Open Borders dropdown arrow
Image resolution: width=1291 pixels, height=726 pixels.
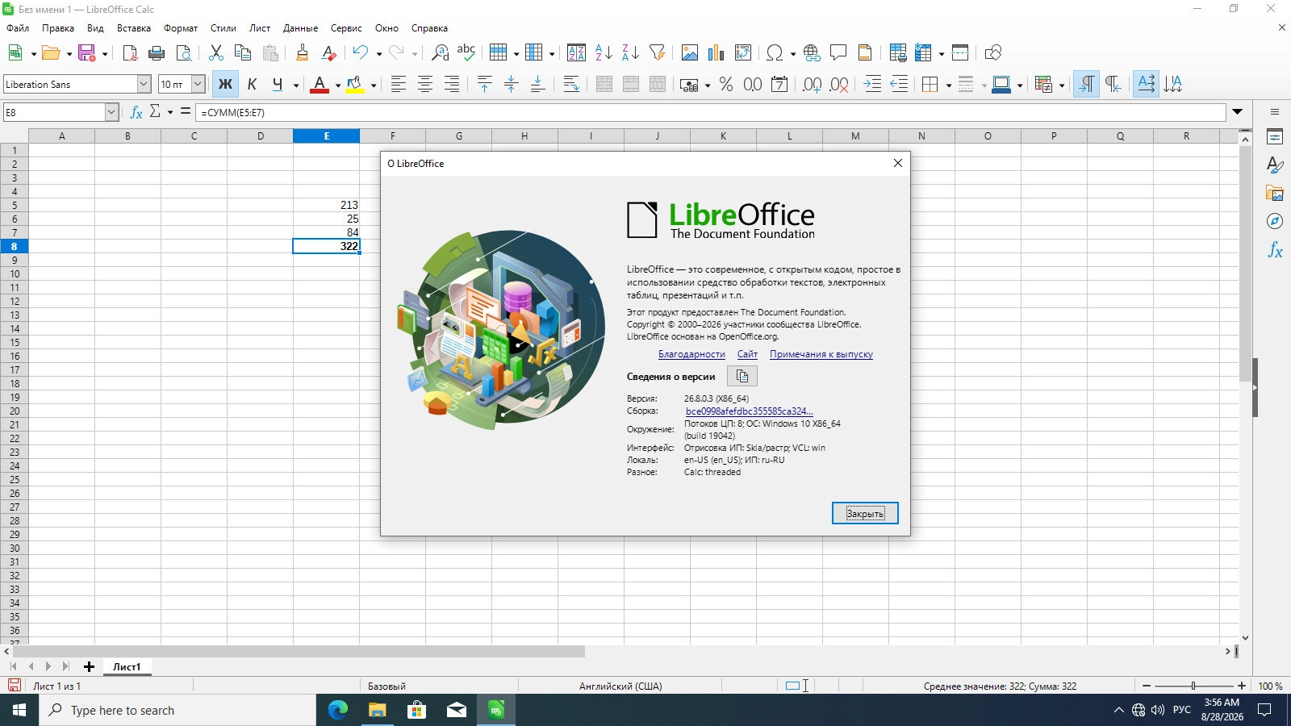[x=948, y=86]
